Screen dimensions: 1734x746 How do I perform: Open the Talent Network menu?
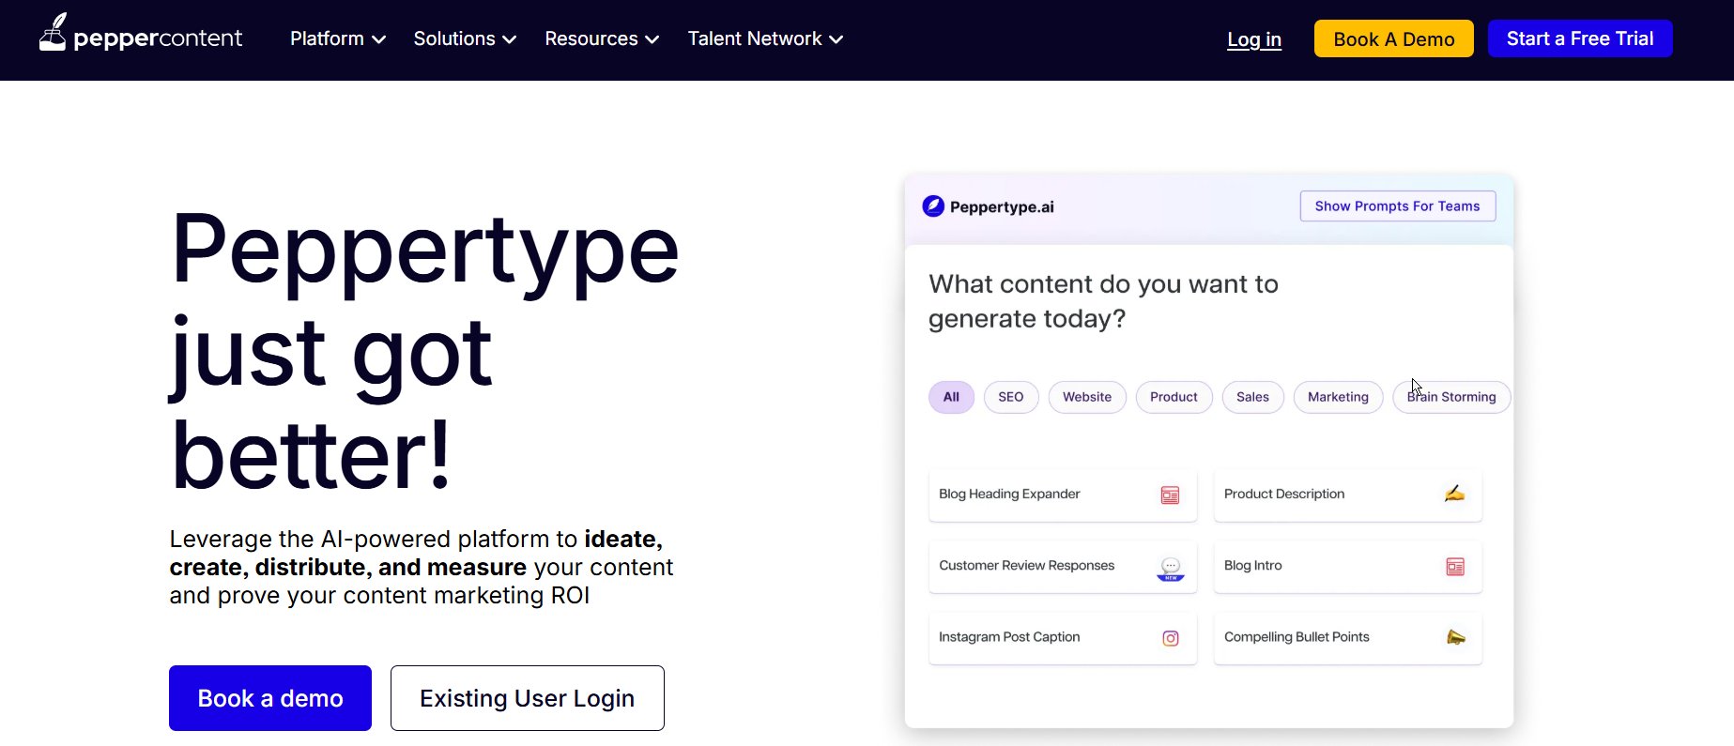[x=765, y=38]
